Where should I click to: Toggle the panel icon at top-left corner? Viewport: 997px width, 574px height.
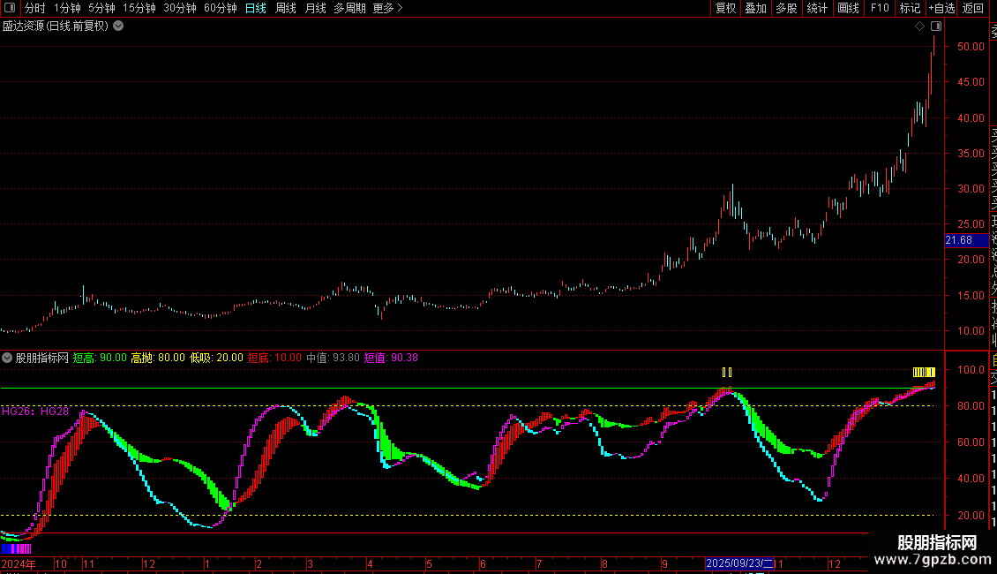click(10, 8)
